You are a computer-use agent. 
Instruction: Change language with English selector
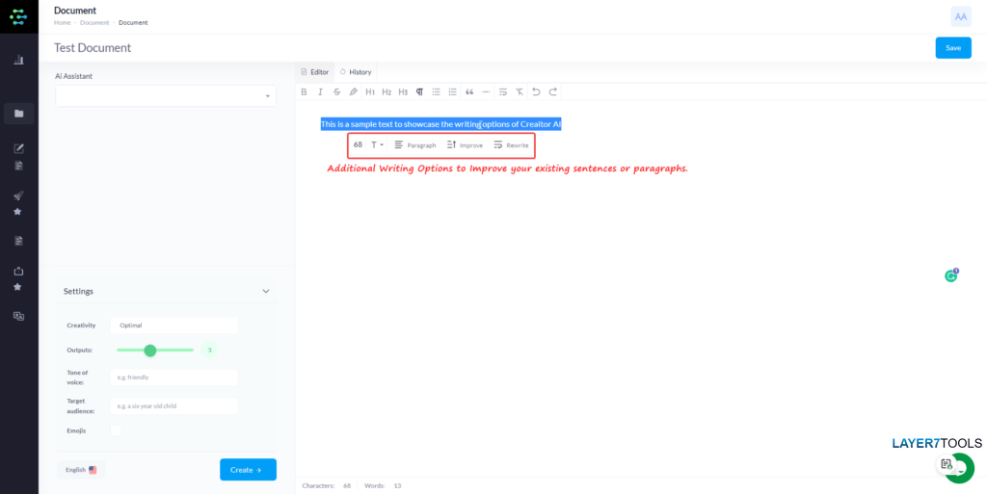pos(81,470)
